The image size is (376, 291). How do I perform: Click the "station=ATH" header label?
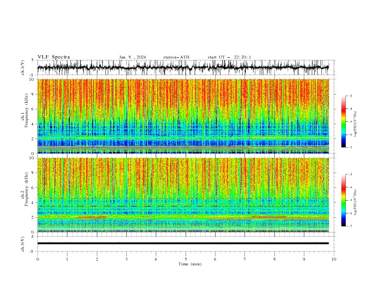pyautogui.click(x=176, y=57)
